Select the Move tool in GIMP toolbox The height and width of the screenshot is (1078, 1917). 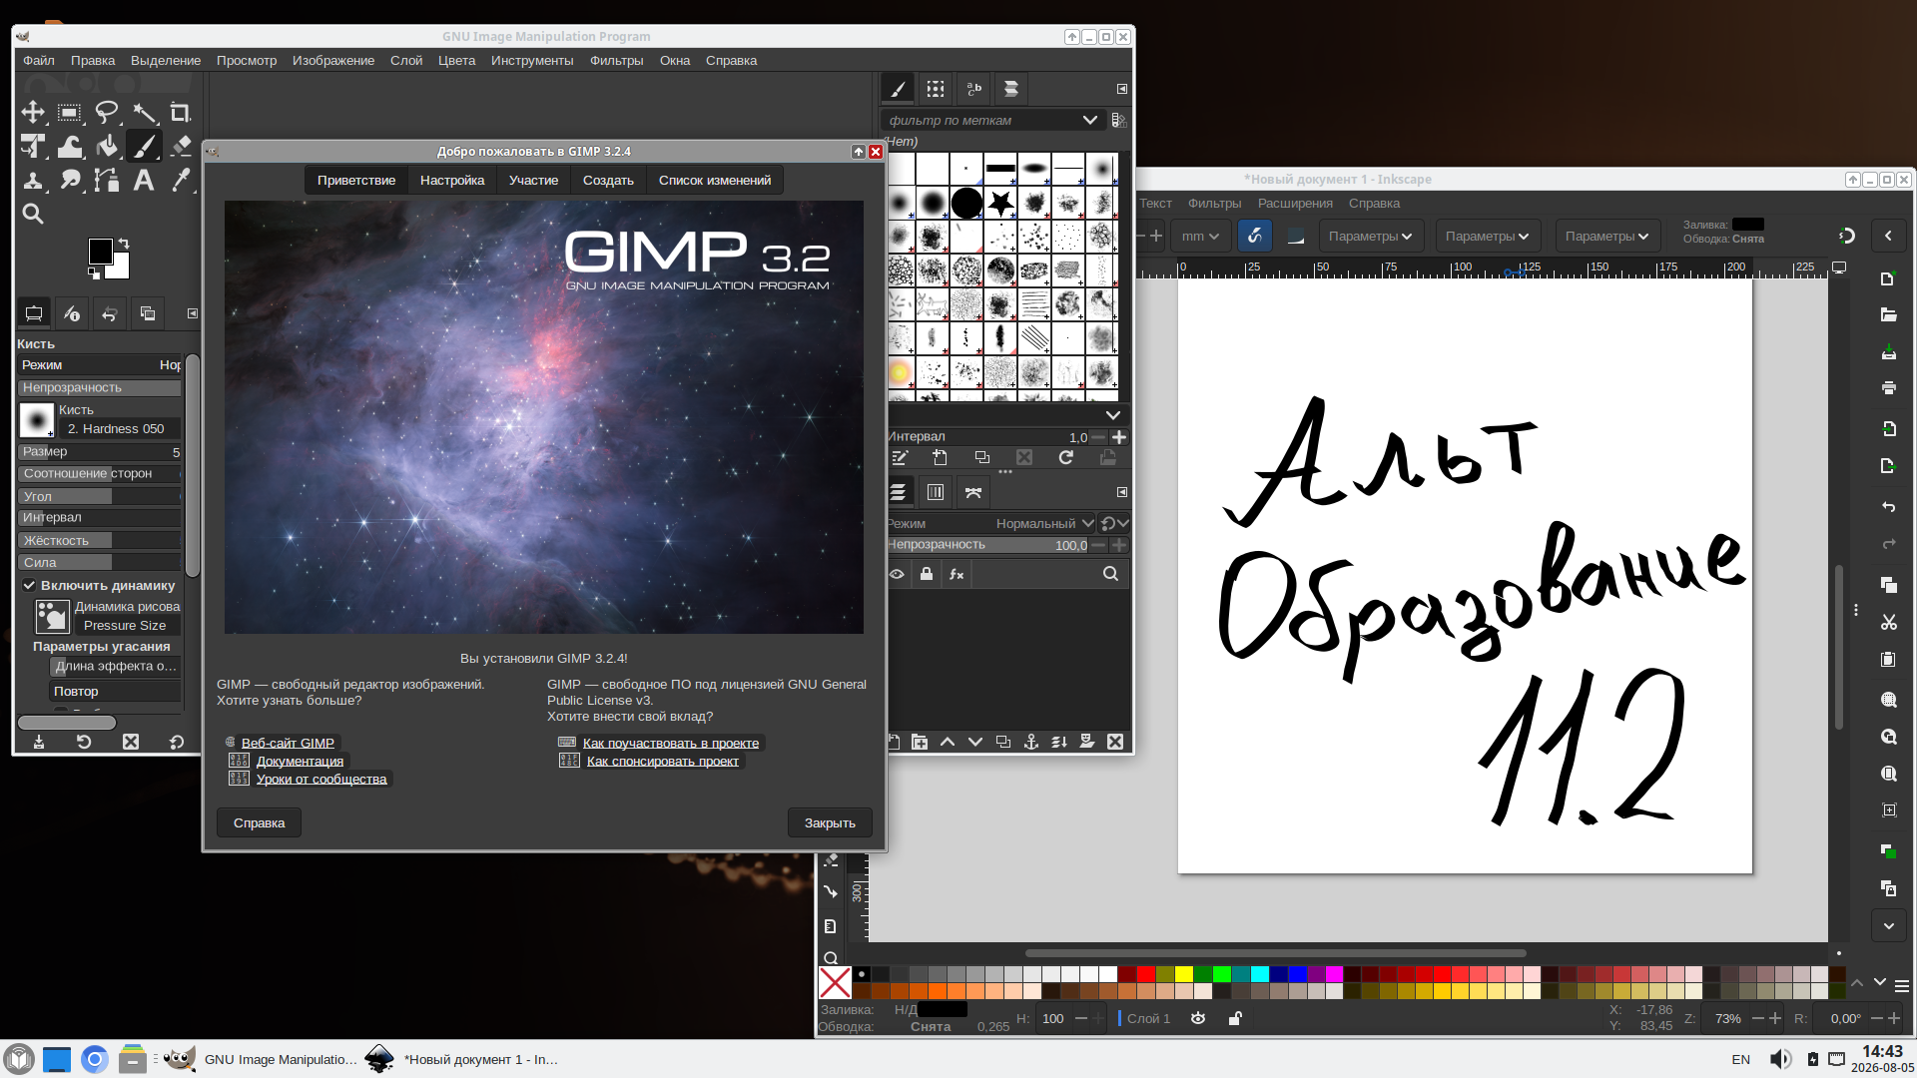[x=33, y=112]
